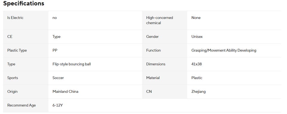Click the 41x38 dimensions value
The image size is (287, 114).
(x=197, y=64)
